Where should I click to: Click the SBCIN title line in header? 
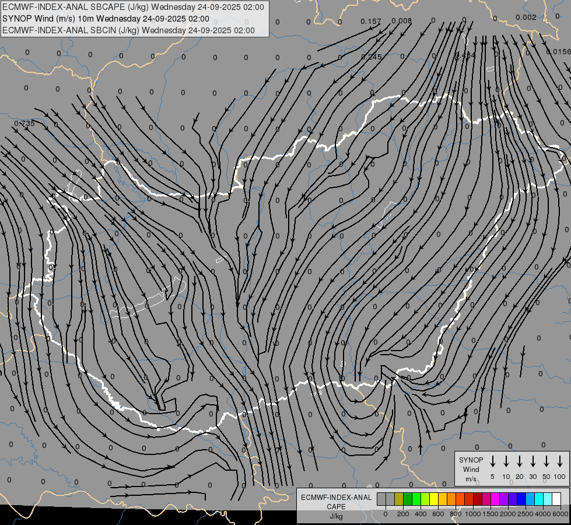click(128, 30)
